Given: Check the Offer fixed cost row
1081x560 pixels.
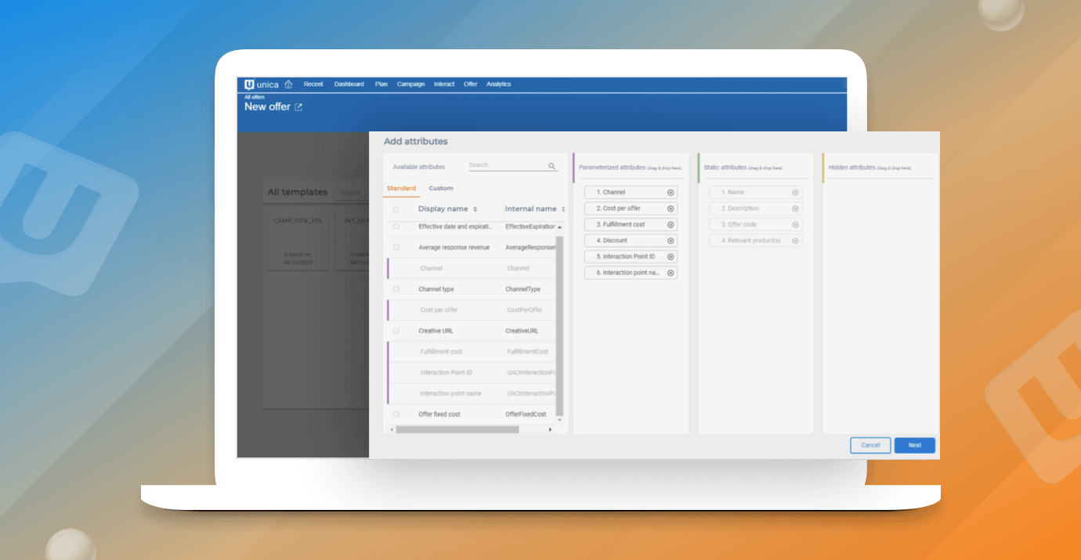Looking at the screenshot, I should 396,415.
